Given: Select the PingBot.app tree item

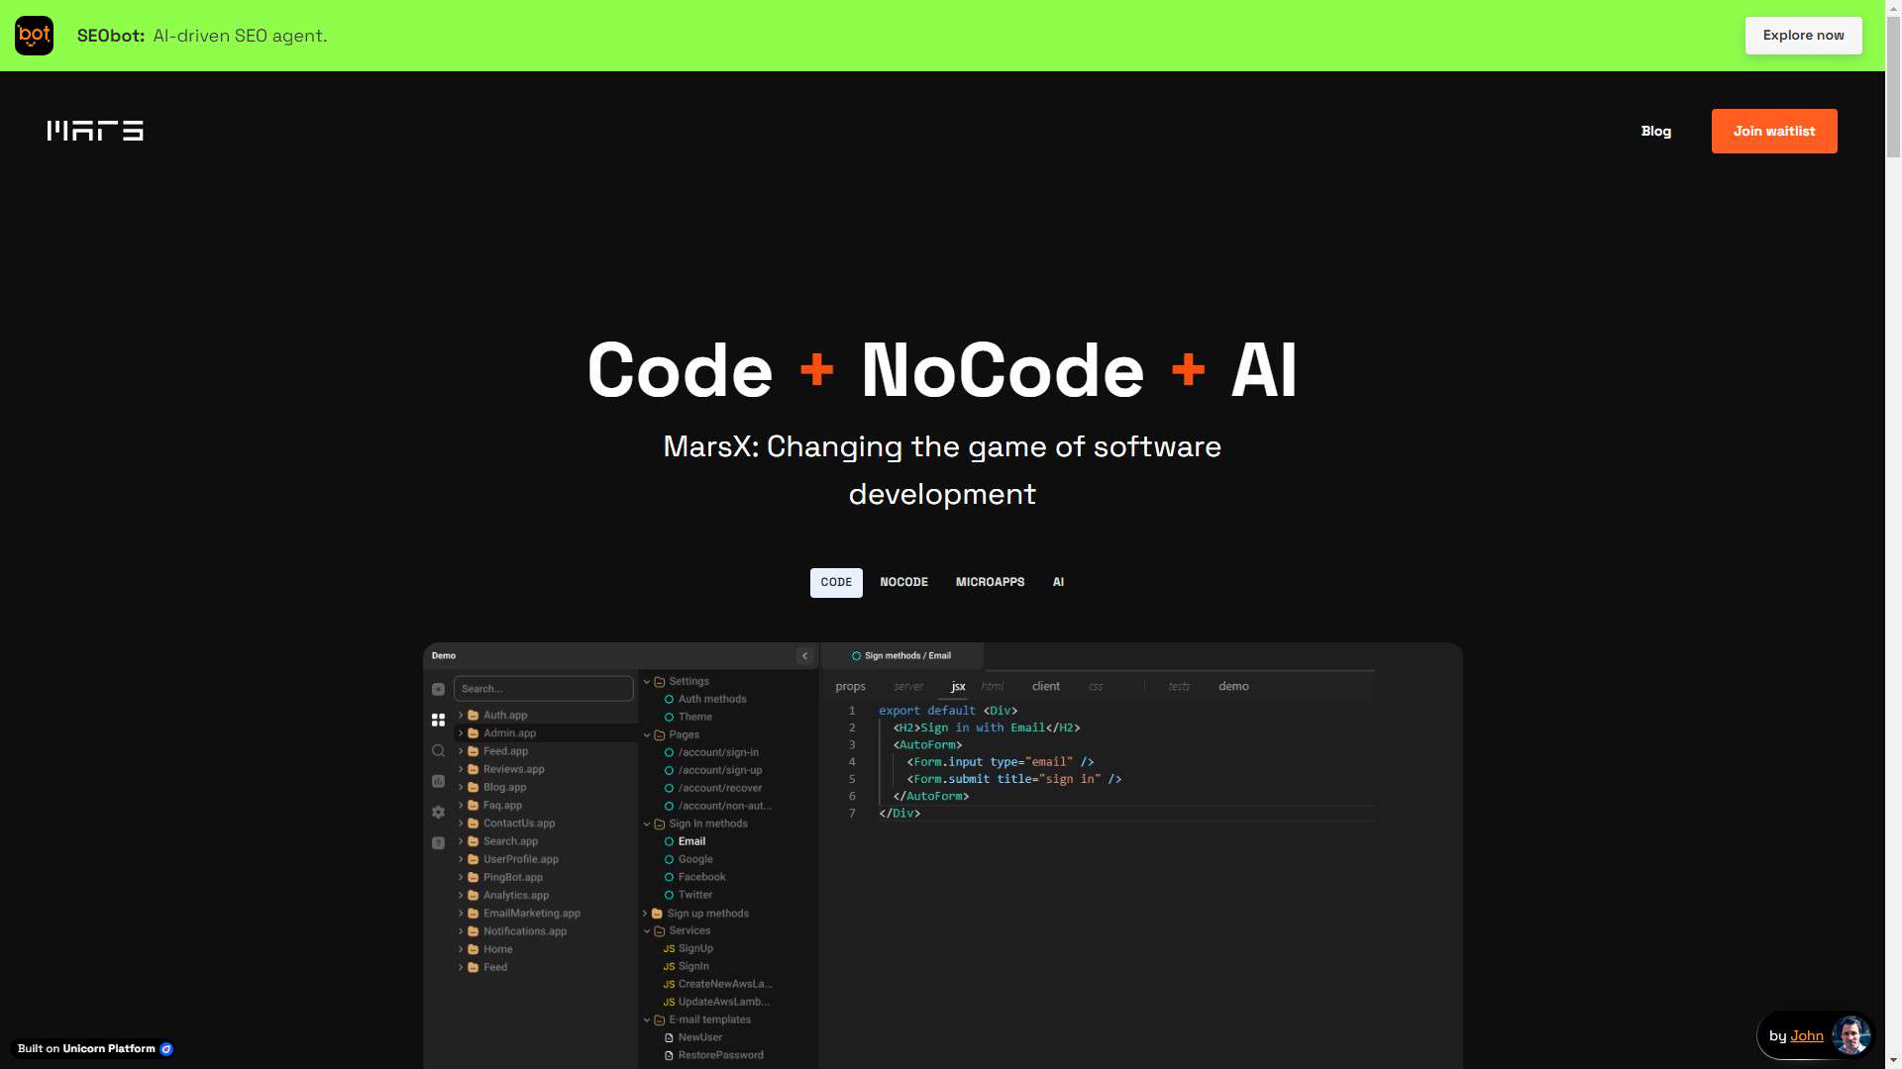Looking at the screenshot, I should [513, 878].
